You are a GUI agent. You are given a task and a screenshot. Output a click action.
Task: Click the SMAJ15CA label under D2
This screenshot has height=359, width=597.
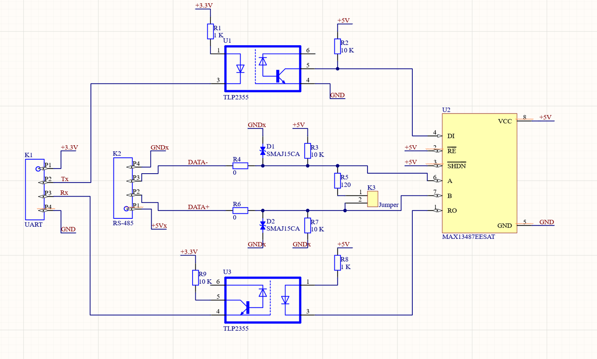(x=283, y=229)
